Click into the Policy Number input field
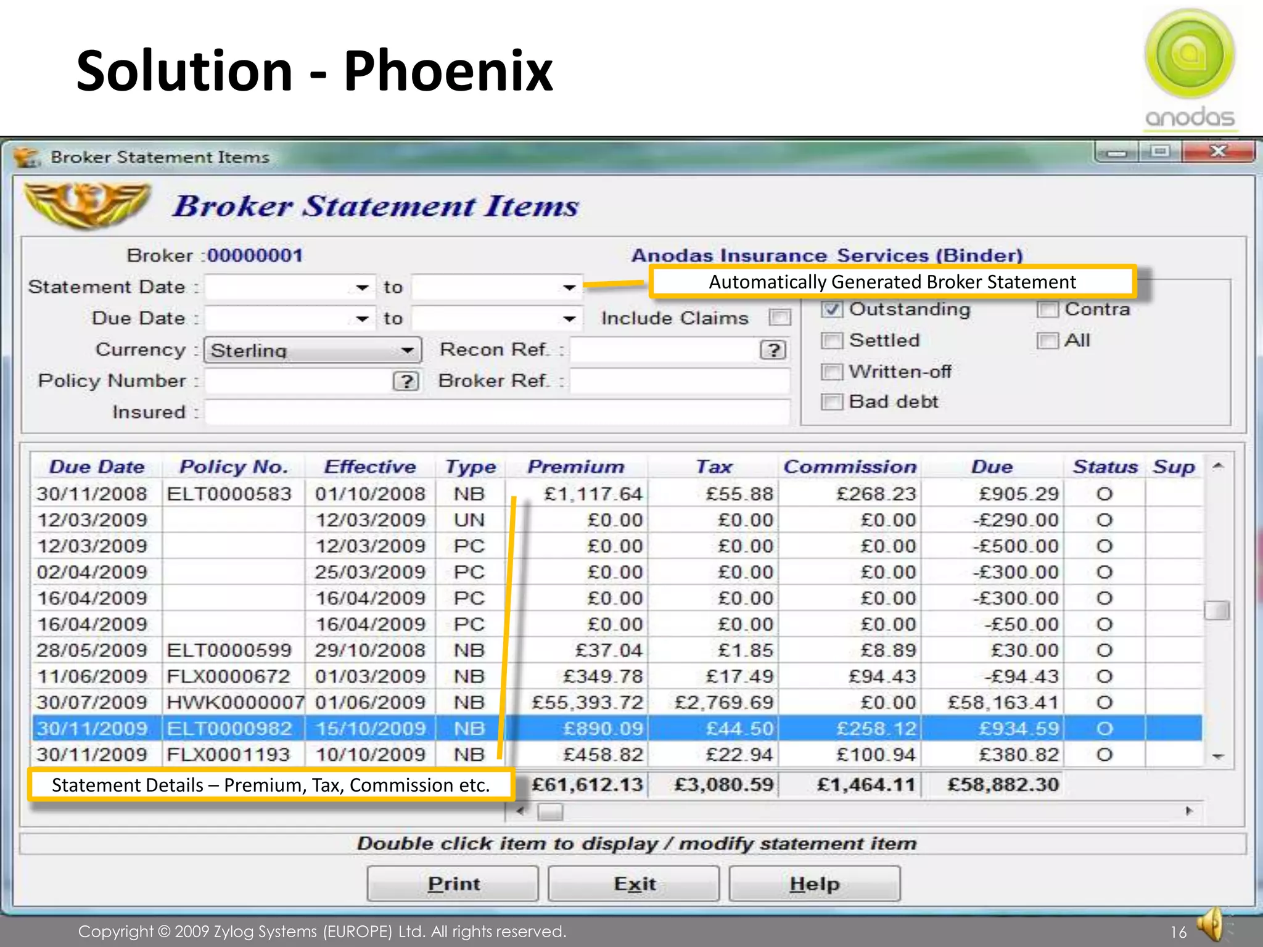This screenshot has height=947, width=1263. click(298, 381)
